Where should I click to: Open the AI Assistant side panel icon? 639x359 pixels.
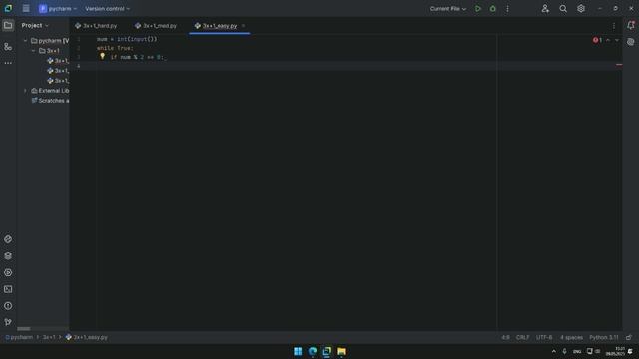[x=630, y=42]
